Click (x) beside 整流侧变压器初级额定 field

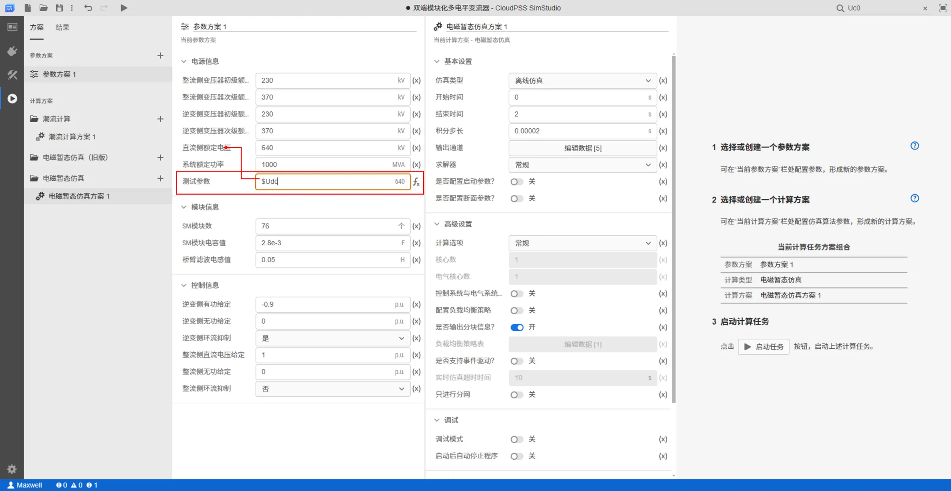[416, 80]
